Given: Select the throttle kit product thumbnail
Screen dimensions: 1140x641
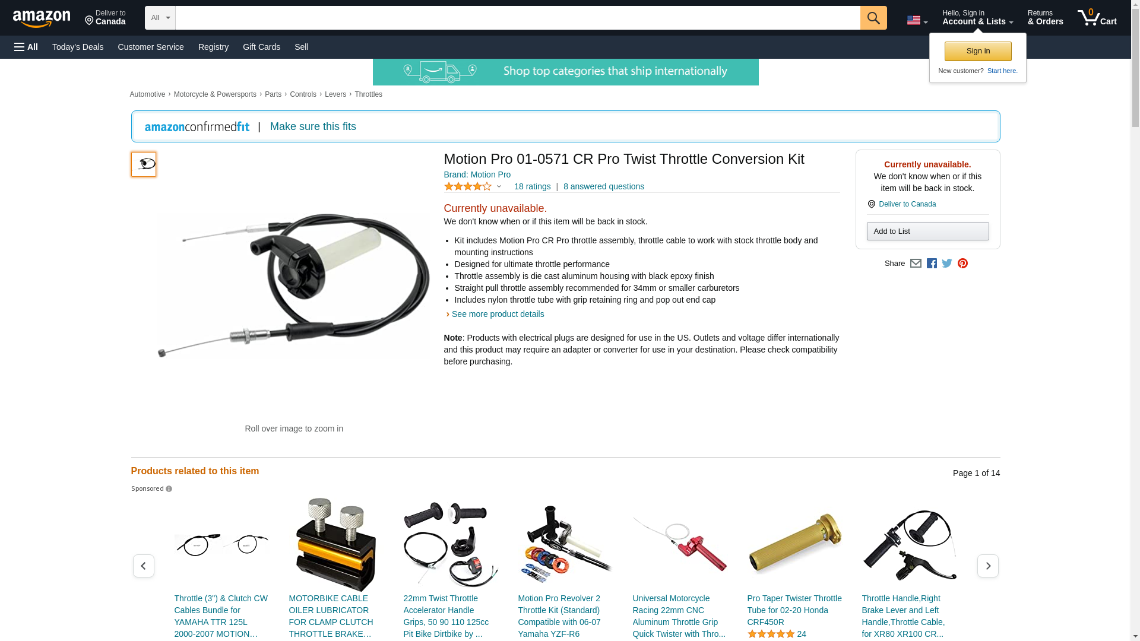Looking at the screenshot, I should (x=144, y=164).
